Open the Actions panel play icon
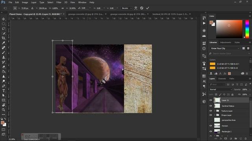The image size is (252, 141). 204,23
